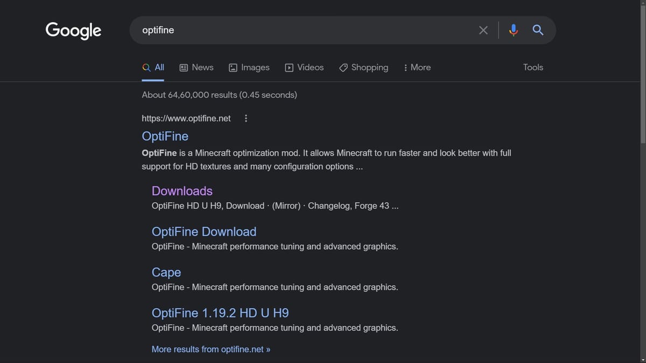The height and width of the screenshot is (363, 646).
Task: Click the Shopping tag icon
Action: tap(343, 67)
